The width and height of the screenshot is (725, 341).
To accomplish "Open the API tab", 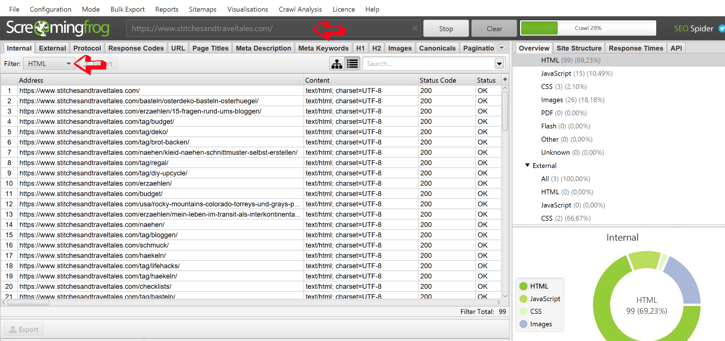I will tap(676, 48).
